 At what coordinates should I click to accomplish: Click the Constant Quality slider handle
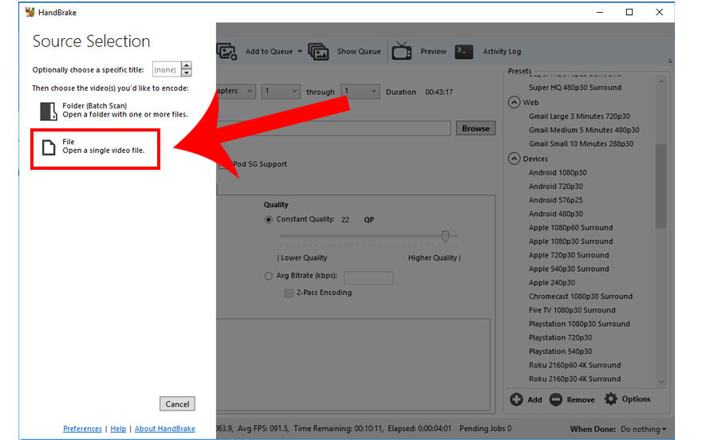(445, 236)
